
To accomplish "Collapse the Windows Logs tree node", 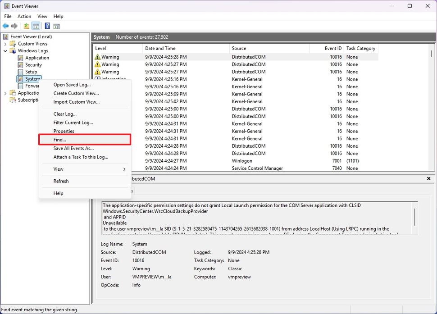I will [5, 50].
